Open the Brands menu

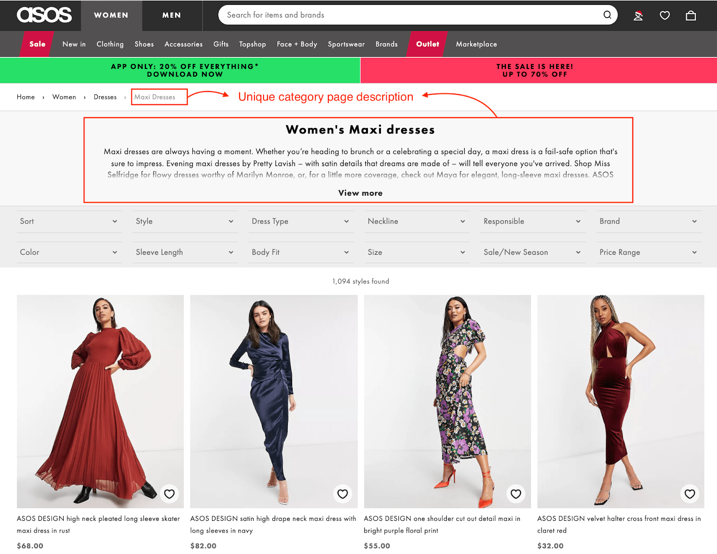tap(386, 44)
